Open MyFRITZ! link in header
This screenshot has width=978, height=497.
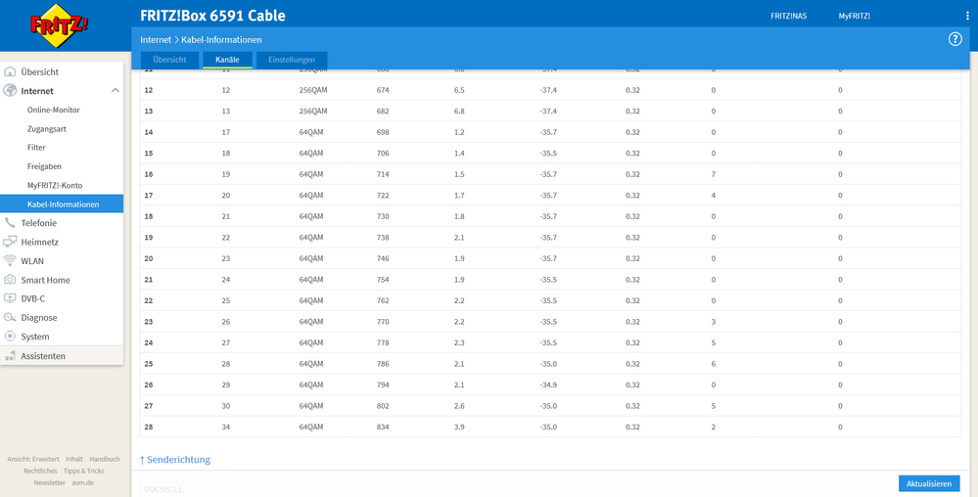(854, 17)
